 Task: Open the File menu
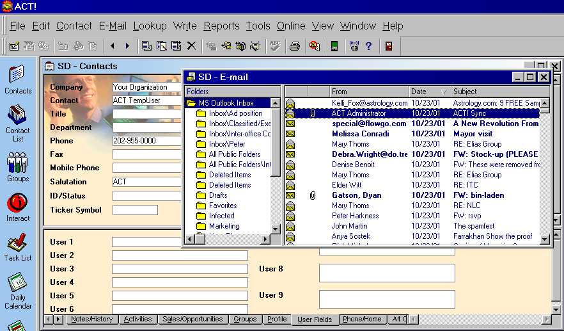(x=18, y=26)
